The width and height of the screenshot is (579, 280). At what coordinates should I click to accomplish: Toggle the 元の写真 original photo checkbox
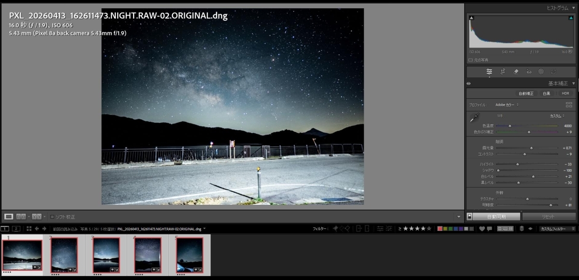tap(470, 60)
